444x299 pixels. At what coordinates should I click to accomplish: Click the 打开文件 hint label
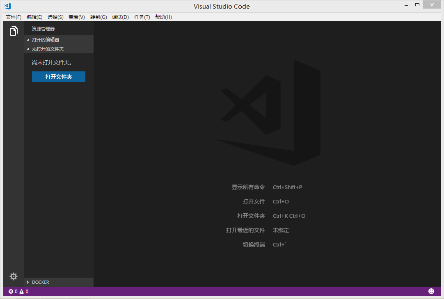tap(254, 201)
